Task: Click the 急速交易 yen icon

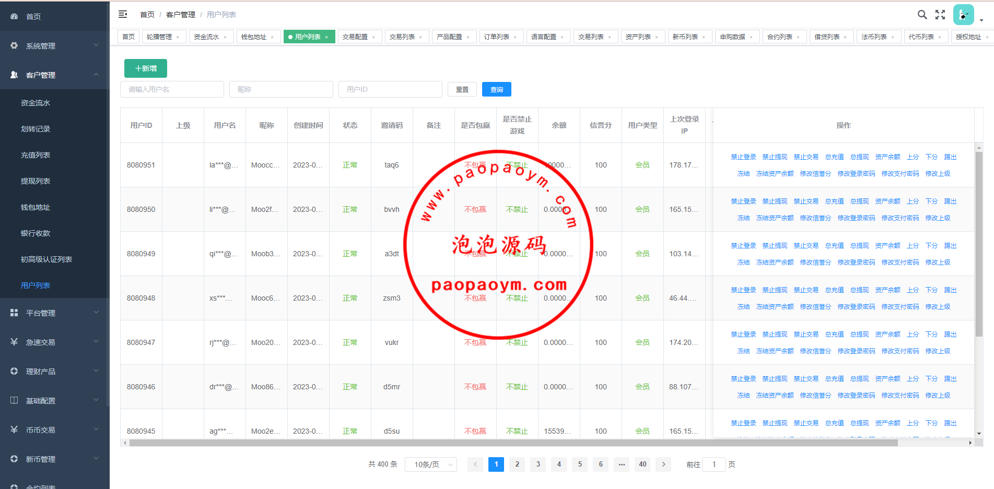Action: click(14, 342)
